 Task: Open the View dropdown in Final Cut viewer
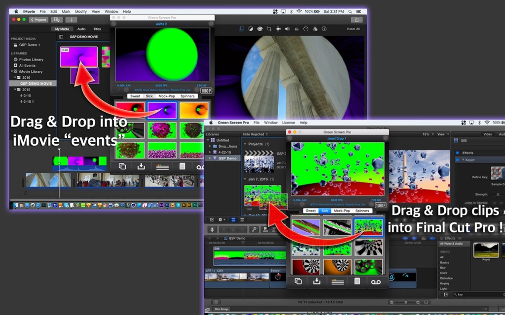[442, 134]
